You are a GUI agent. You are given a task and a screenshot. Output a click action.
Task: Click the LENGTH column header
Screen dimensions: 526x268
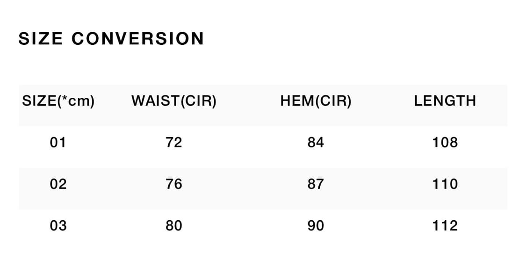[445, 101]
